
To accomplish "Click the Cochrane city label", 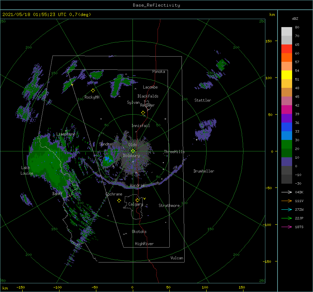I will (114, 194).
